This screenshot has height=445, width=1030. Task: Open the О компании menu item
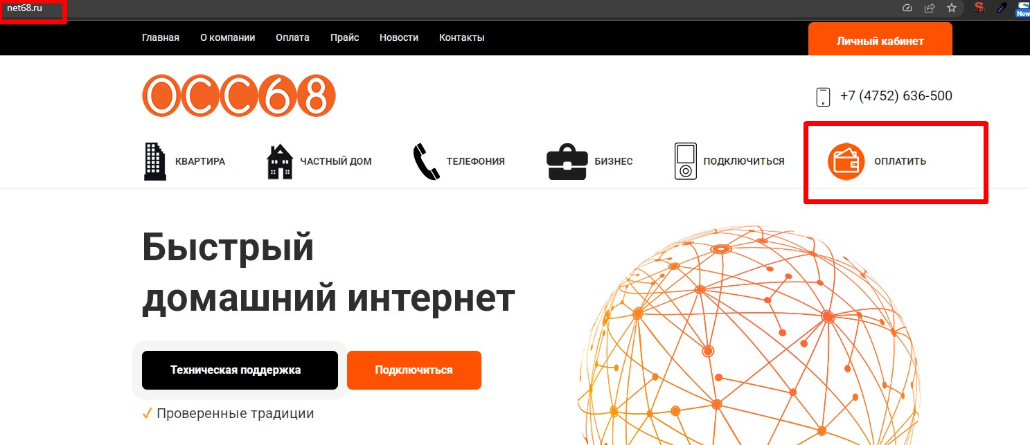click(228, 37)
